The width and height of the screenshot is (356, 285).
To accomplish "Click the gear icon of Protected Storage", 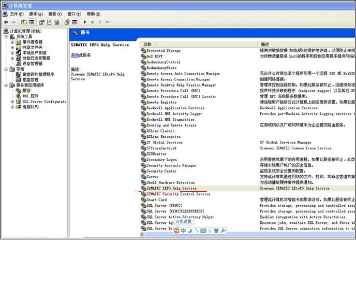I will (x=143, y=50).
